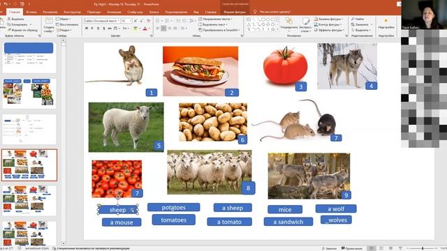Click the Find (Найти) button
The width and height of the screenshot is (447, 251).
(x=358, y=19)
